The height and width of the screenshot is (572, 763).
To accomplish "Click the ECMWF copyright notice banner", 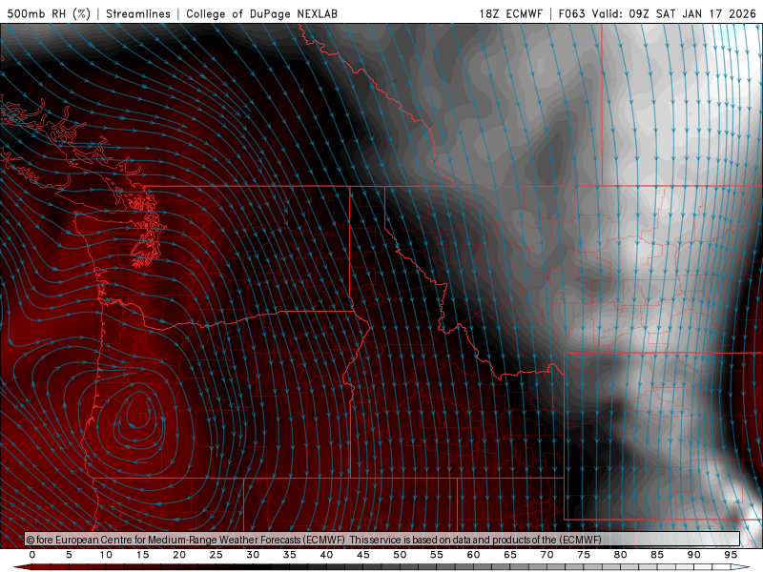I will click(x=382, y=540).
